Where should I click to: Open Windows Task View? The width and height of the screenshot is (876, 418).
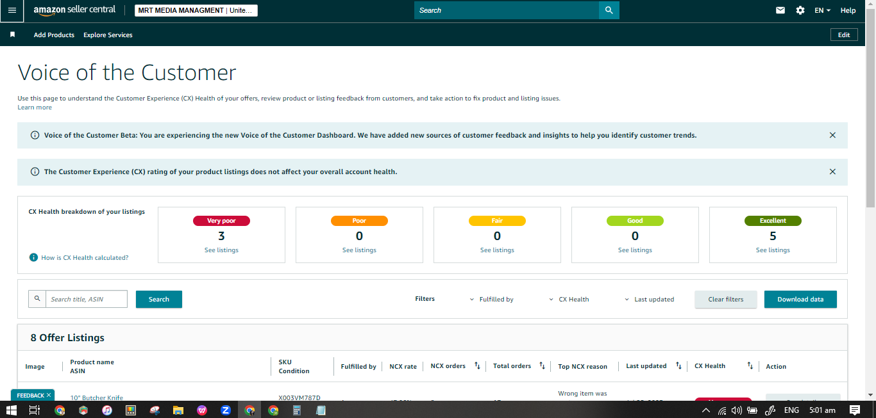(35, 410)
